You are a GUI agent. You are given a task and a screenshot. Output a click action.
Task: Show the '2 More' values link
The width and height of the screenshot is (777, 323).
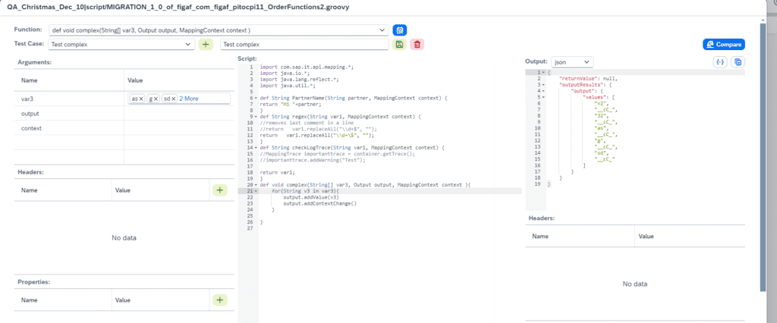[x=189, y=99]
